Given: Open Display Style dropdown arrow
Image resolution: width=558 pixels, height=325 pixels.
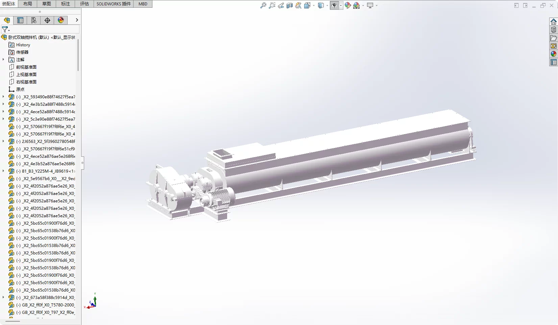Looking at the screenshot, I should [327, 5].
